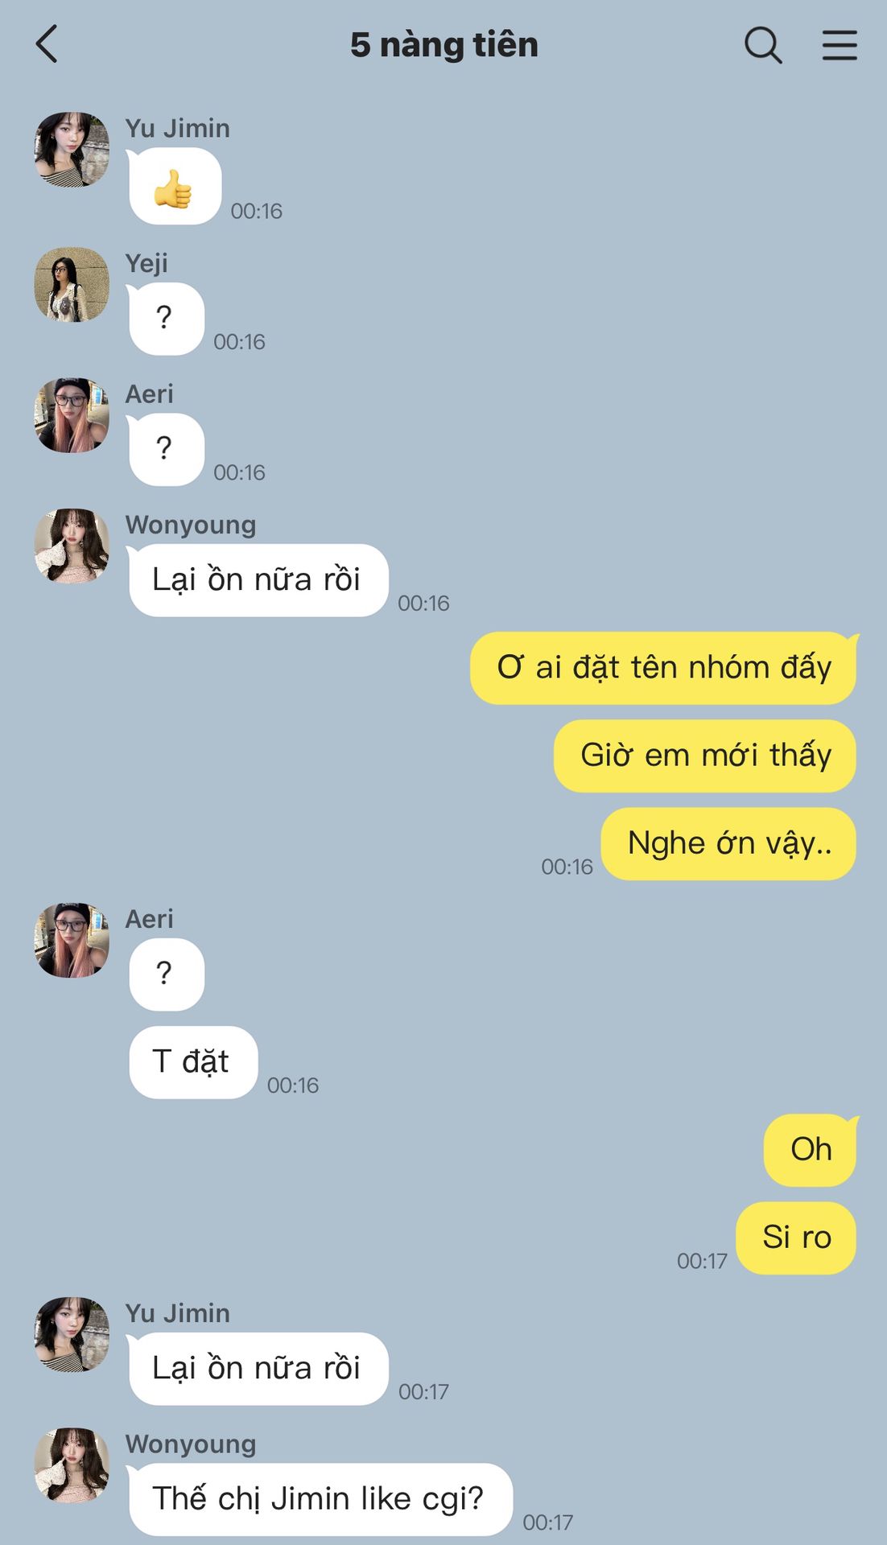
Task: Tap Yu Jimin's avatar at 00:17
Action: 72,1334
